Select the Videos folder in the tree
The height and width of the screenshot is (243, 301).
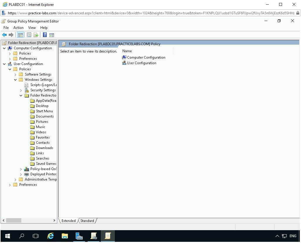click(41, 132)
